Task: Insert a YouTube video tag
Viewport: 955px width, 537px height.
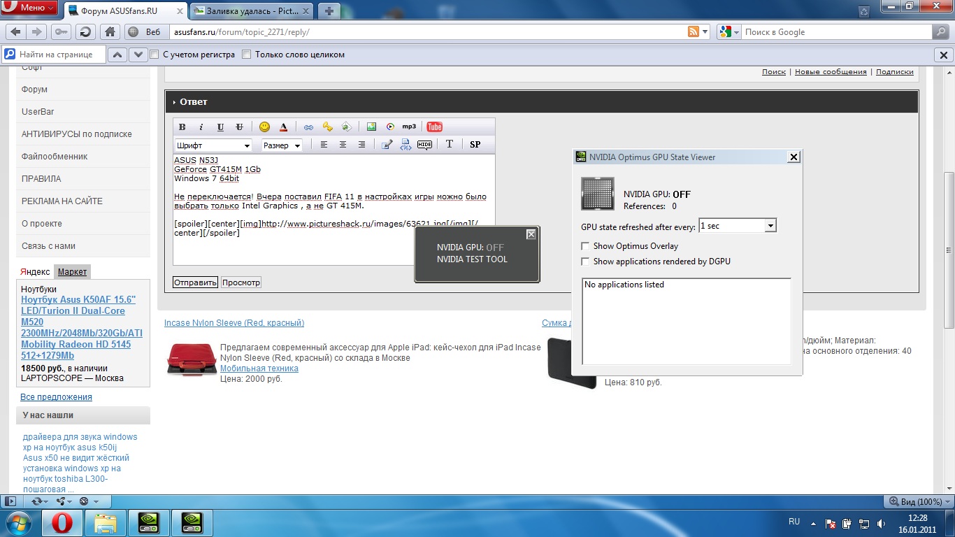Action: tap(434, 127)
